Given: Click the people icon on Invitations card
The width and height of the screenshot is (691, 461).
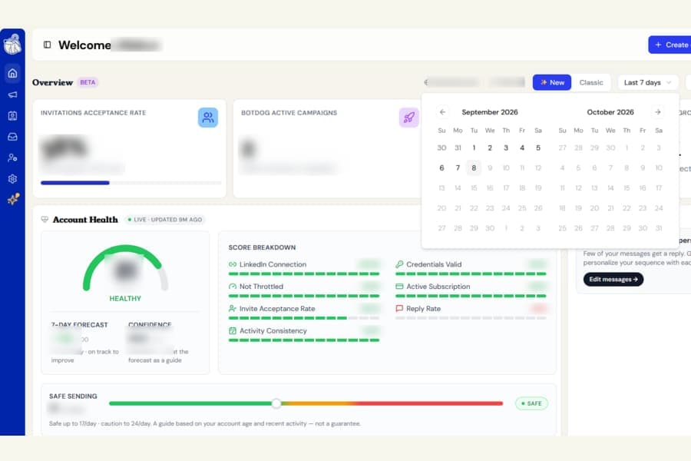Looking at the screenshot, I should [x=208, y=118].
